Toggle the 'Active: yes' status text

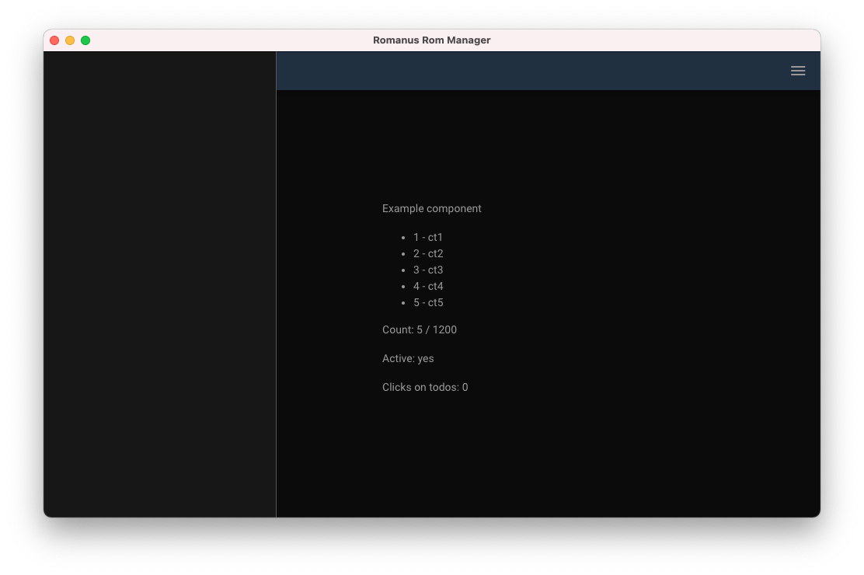pos(408,358)
